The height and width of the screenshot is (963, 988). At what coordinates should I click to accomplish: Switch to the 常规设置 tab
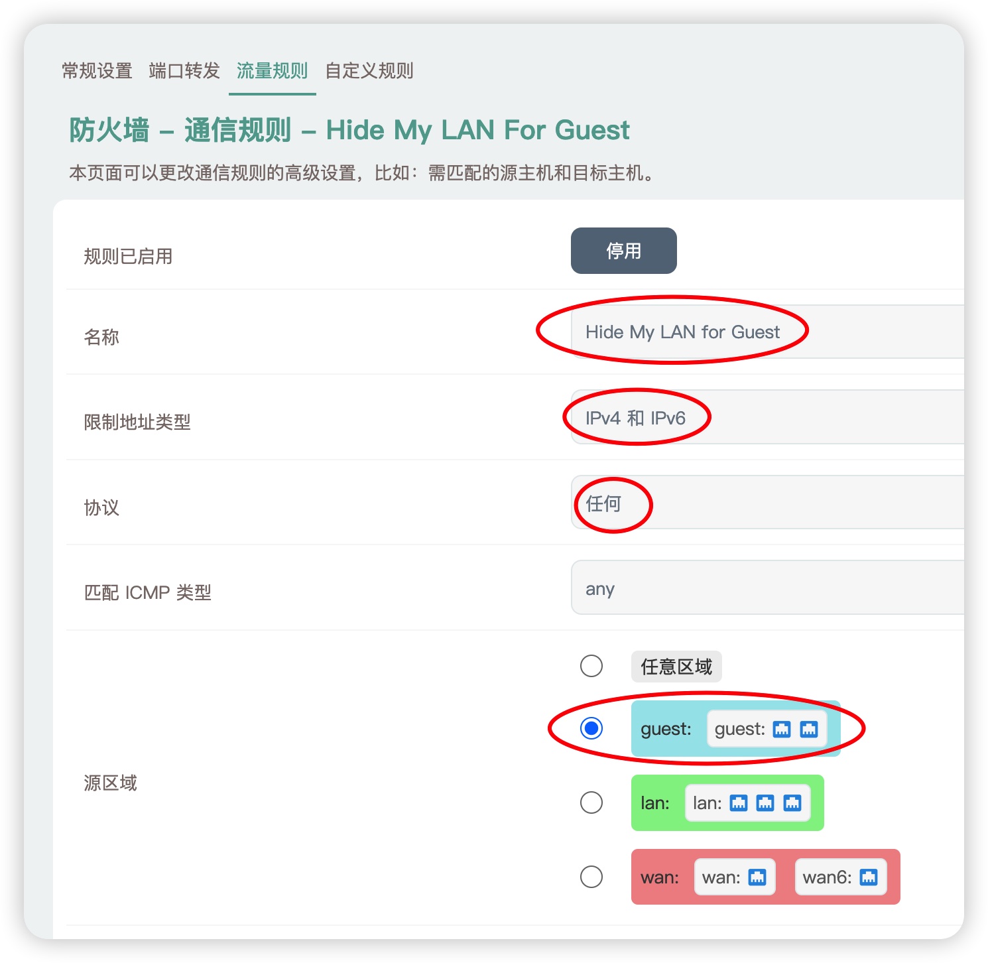coord(97,70)
